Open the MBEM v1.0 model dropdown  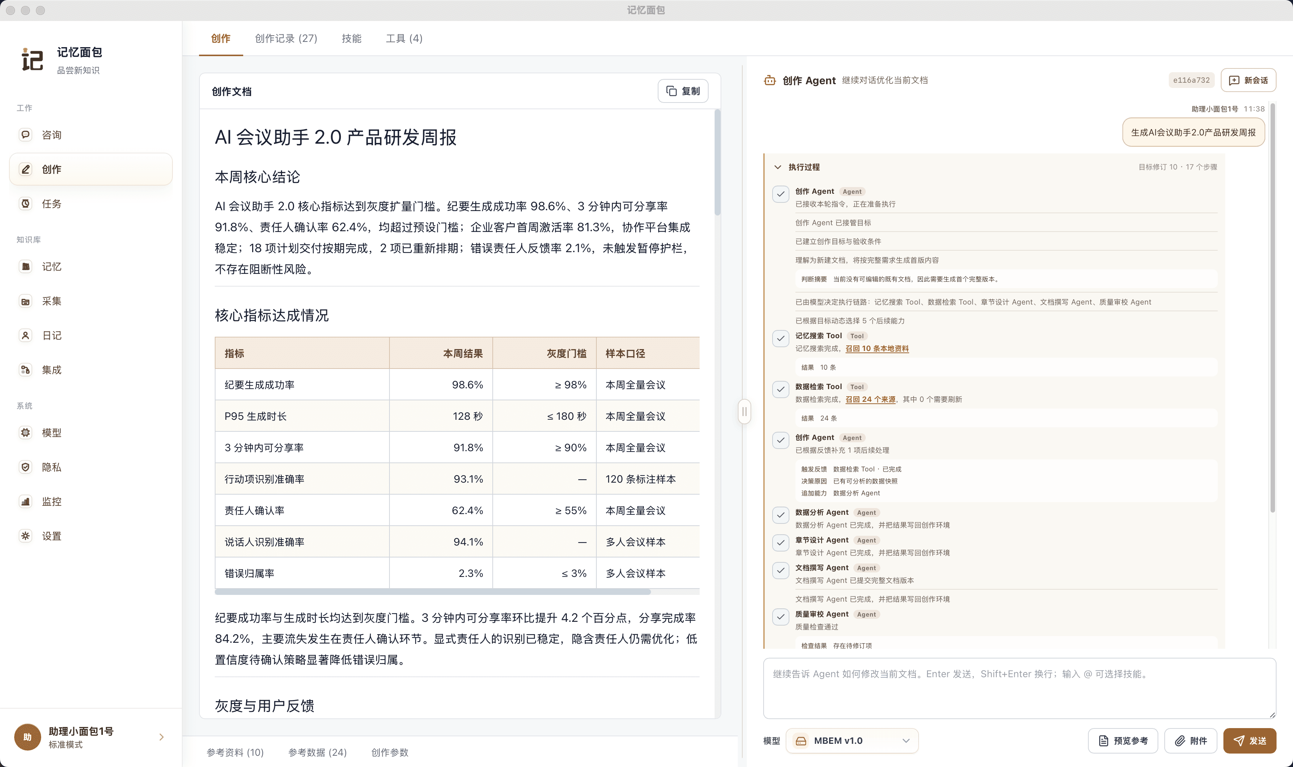852,741
